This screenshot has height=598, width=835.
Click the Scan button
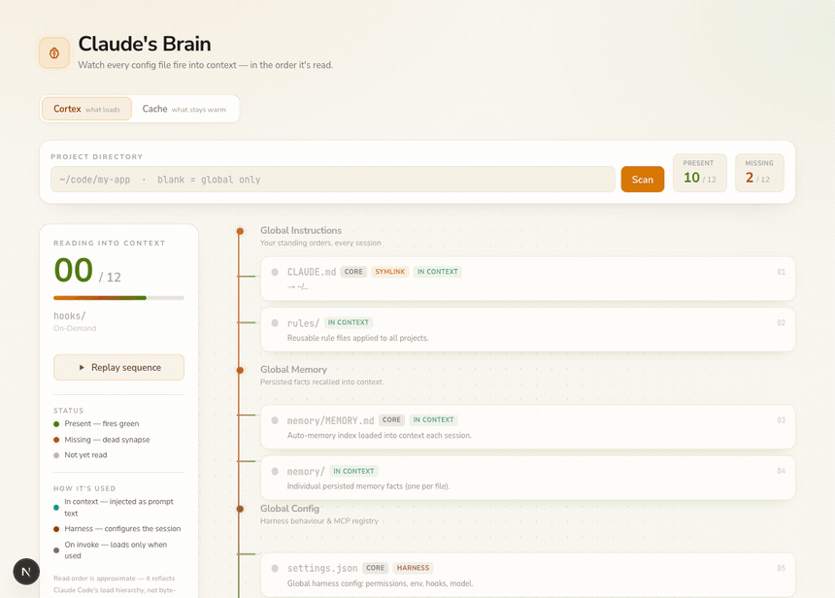click(642, 180)
